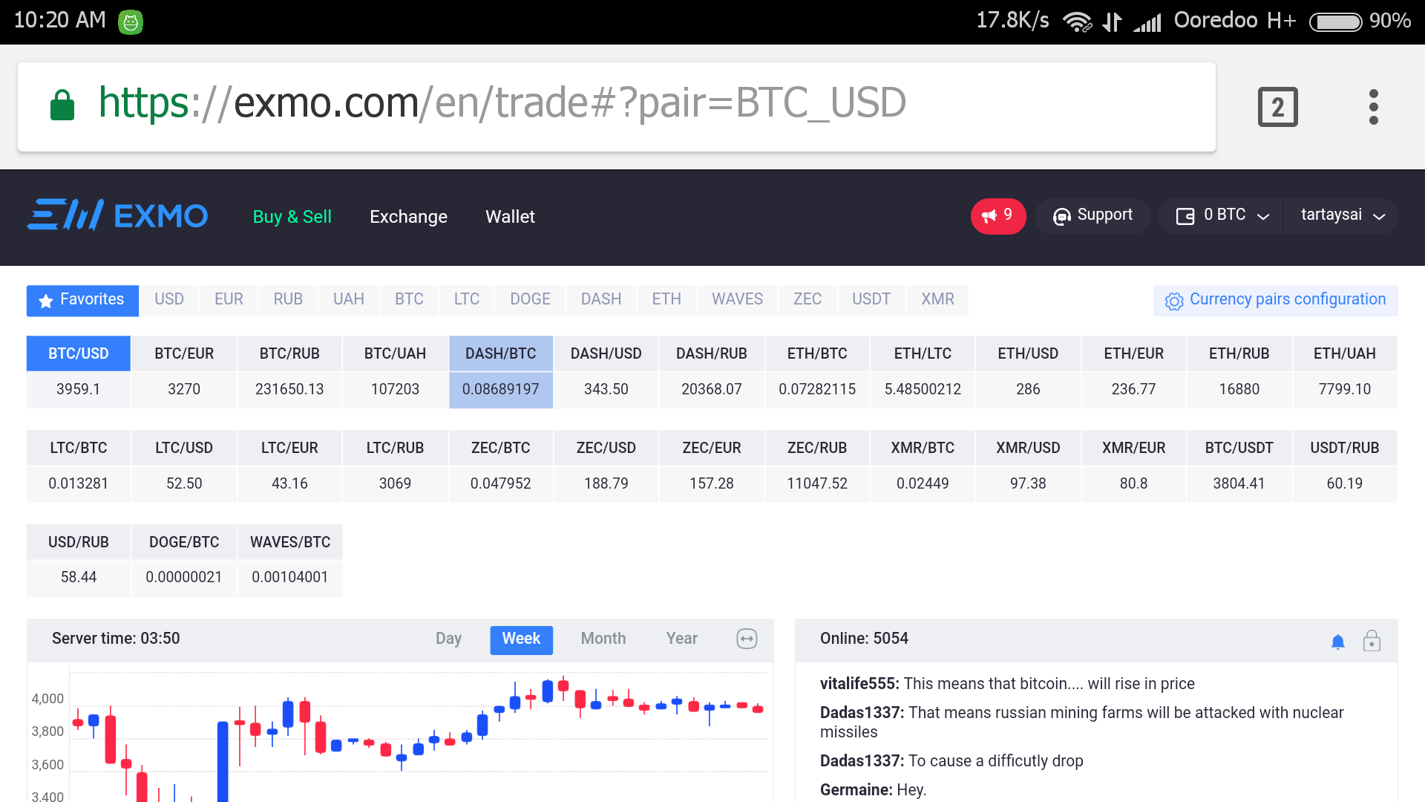The image size is (1425, 802).
Task: Open Currency pairs configuration
Action: click(1275, 300)
